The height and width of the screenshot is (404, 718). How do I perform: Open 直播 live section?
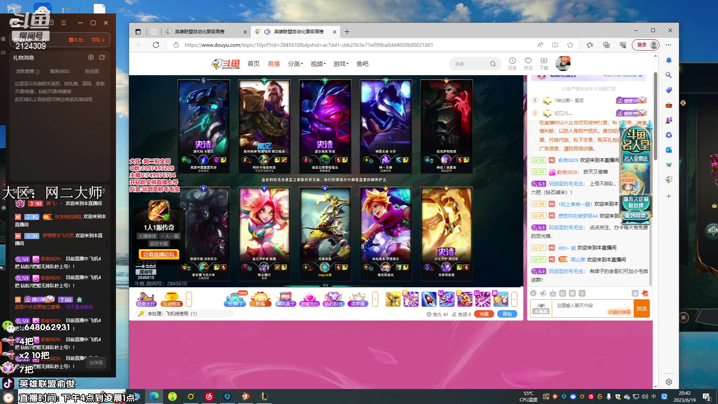(274, 64)
